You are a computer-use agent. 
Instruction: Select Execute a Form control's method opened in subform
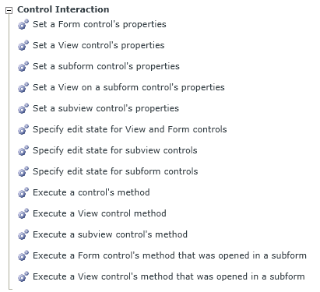[170, 255]
